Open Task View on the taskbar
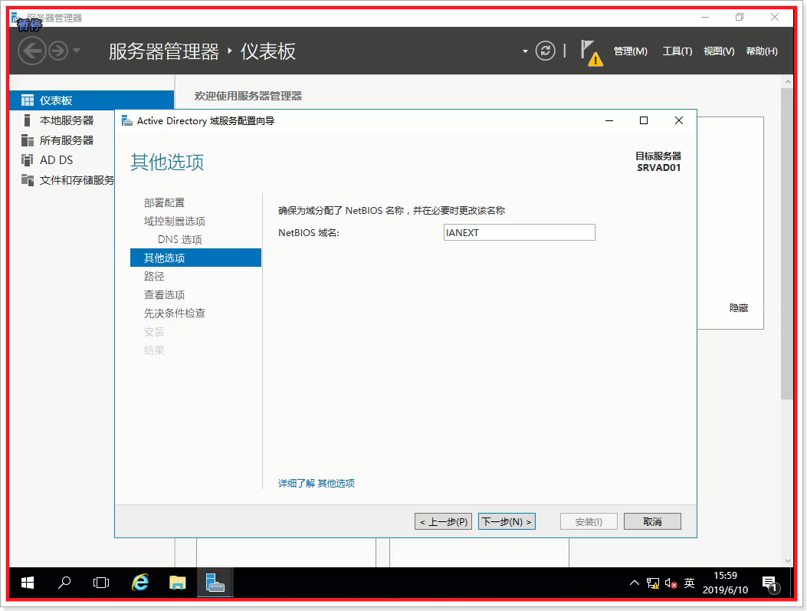807x611 pixels. 101,583
